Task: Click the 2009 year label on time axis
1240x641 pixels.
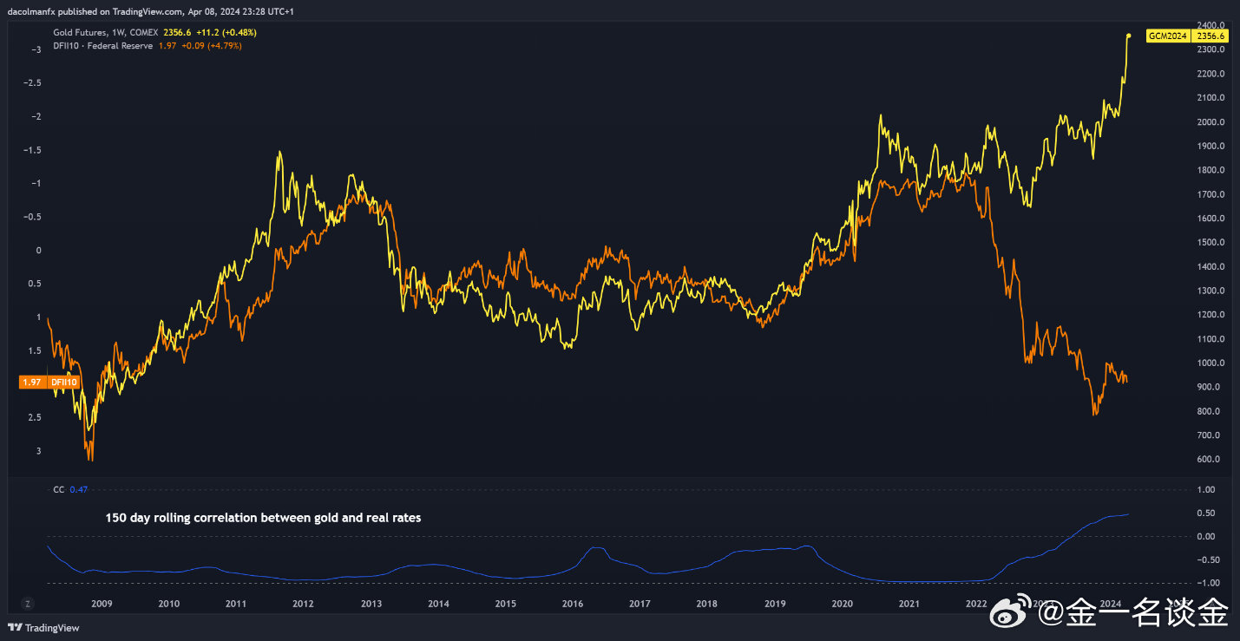Action: point(102,603)
